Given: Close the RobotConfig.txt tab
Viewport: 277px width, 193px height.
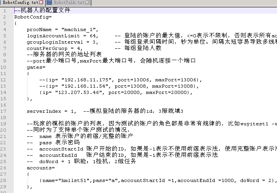Looking at the screenshot, I should (41, 3).
